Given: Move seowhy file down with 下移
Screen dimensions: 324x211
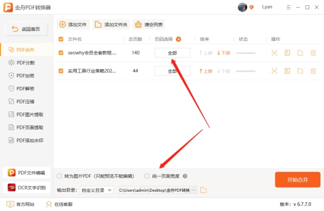Looking at the screenshot, I should click(x=224, y=53).
